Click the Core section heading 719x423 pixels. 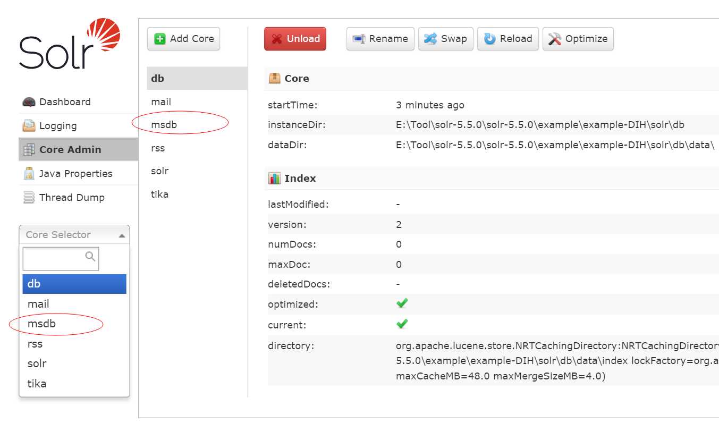pyautogui.click(x=297, y=78)
